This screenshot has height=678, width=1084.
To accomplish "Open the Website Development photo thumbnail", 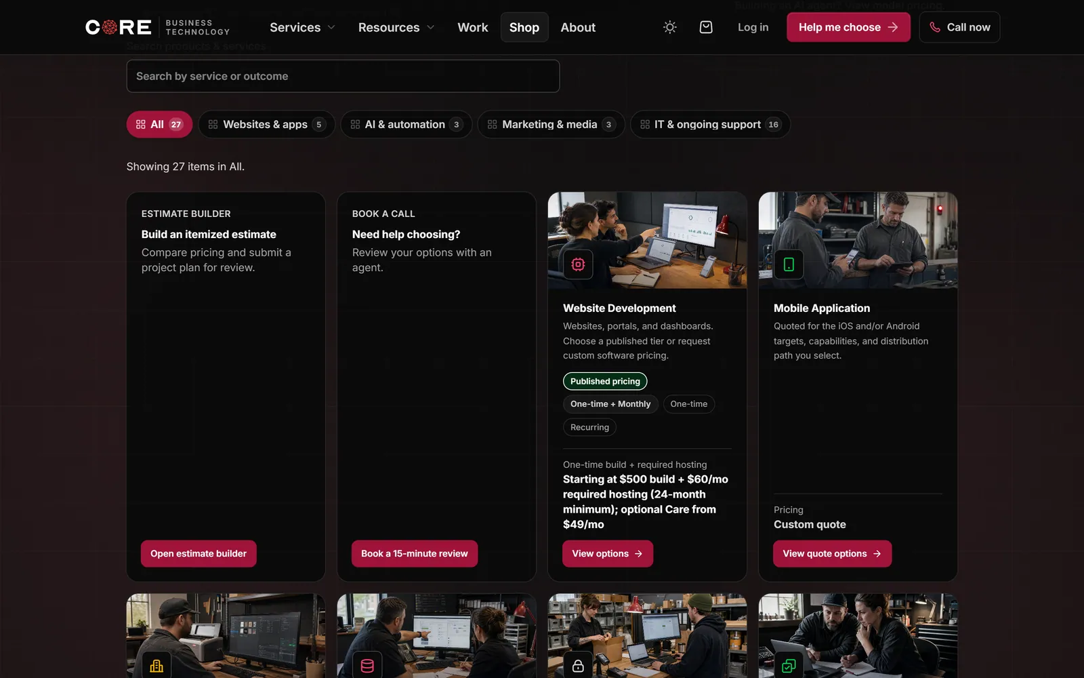I will point(647,241).
